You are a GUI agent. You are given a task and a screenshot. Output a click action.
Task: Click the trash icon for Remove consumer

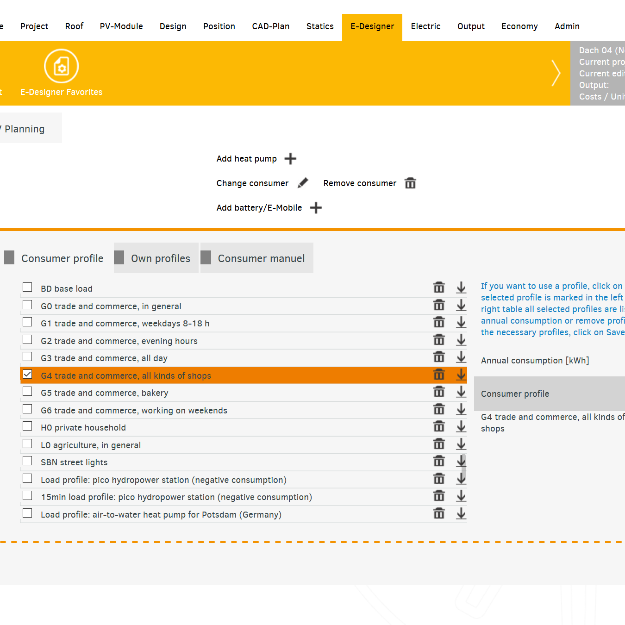tap(410, 183)
